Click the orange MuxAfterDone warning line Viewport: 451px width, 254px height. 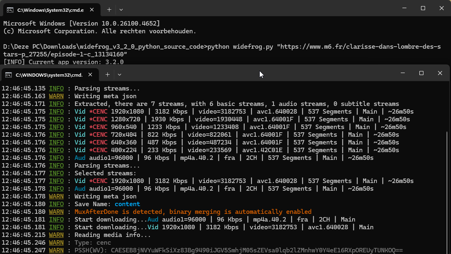pos(193,212)
